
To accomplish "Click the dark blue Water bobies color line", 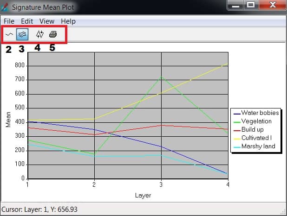I will click(237, 114).
